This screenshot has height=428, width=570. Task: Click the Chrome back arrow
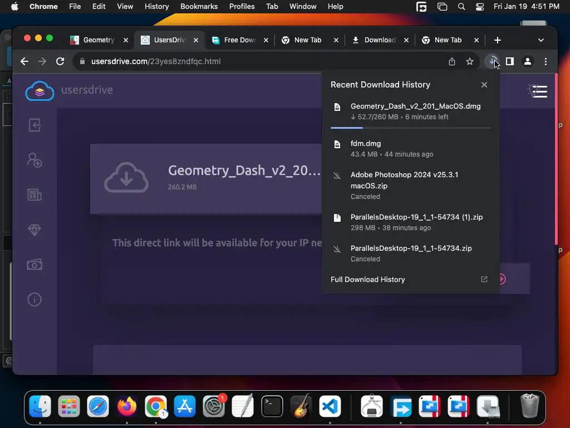point(24,61)
